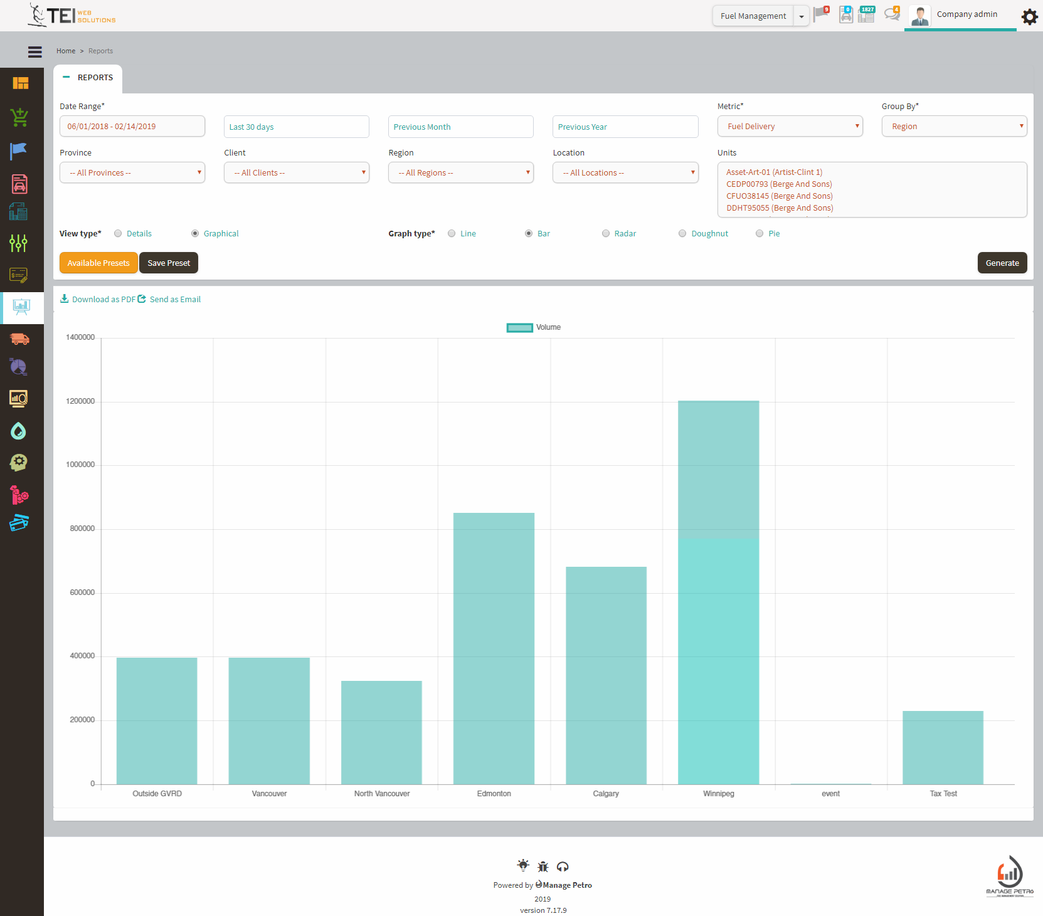Select the cheque writing icon in sidebar
The width and height of the screenshot is (1043, 916).
click(x=18, y=275)
